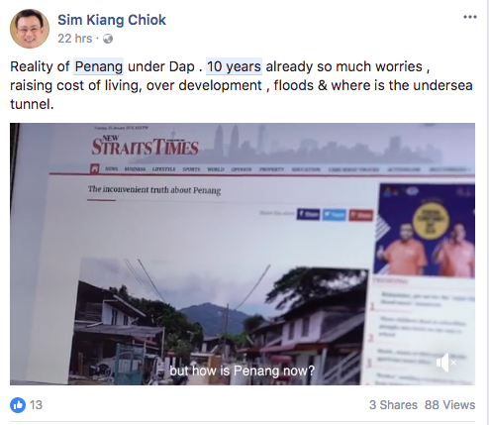489x425 pixels.
Task: Open the post options three-dots menu
Action: tap(470, 17)
